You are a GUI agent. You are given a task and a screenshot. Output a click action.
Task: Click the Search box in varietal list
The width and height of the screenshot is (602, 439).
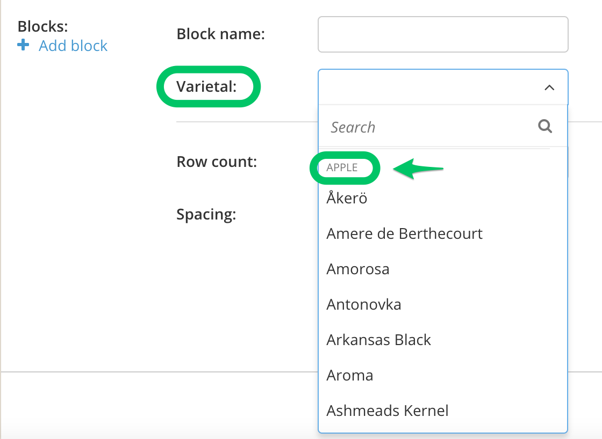pos(430,127)
